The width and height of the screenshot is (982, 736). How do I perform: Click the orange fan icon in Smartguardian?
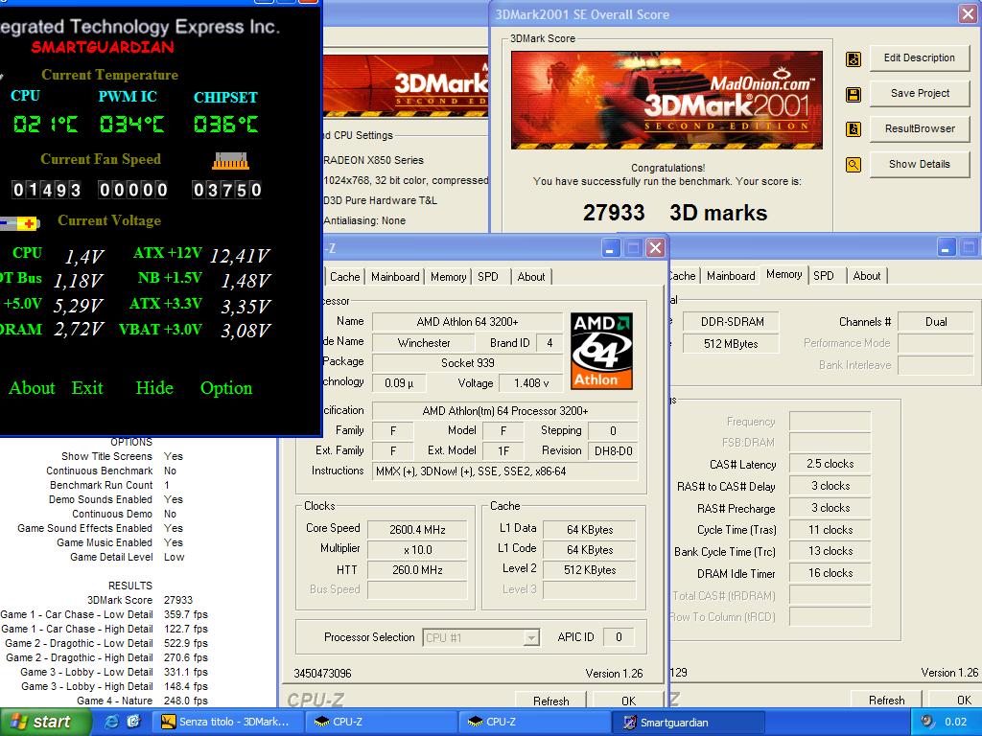tap(230, 161)
